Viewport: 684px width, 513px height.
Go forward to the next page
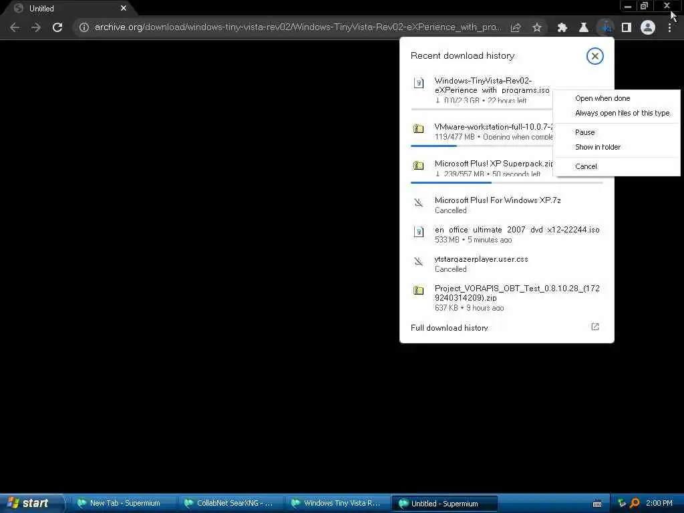36,27
